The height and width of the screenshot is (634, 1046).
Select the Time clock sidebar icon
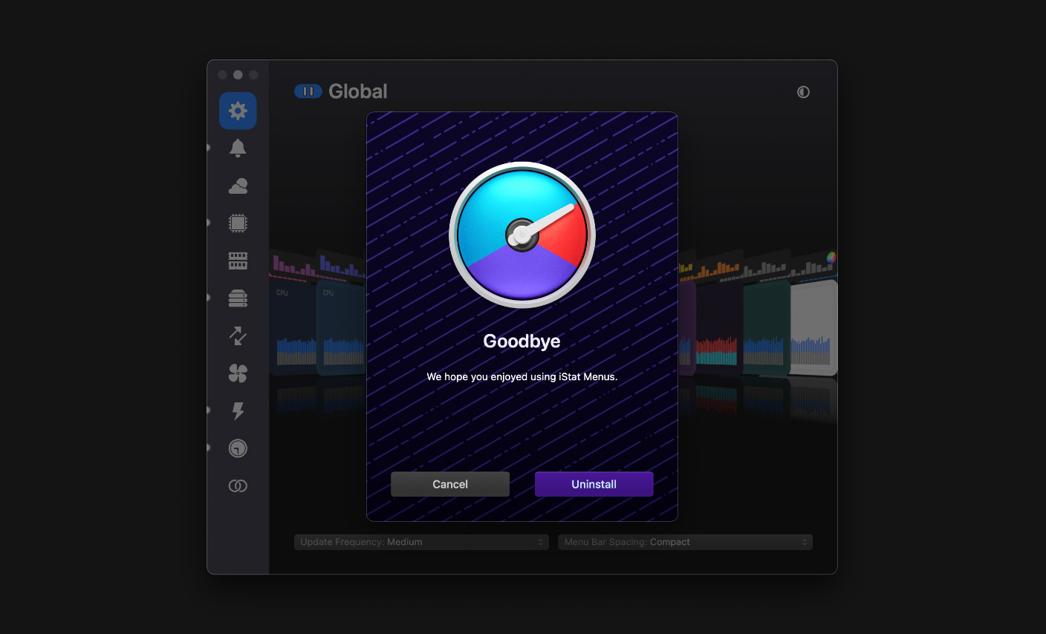(238, 448)
